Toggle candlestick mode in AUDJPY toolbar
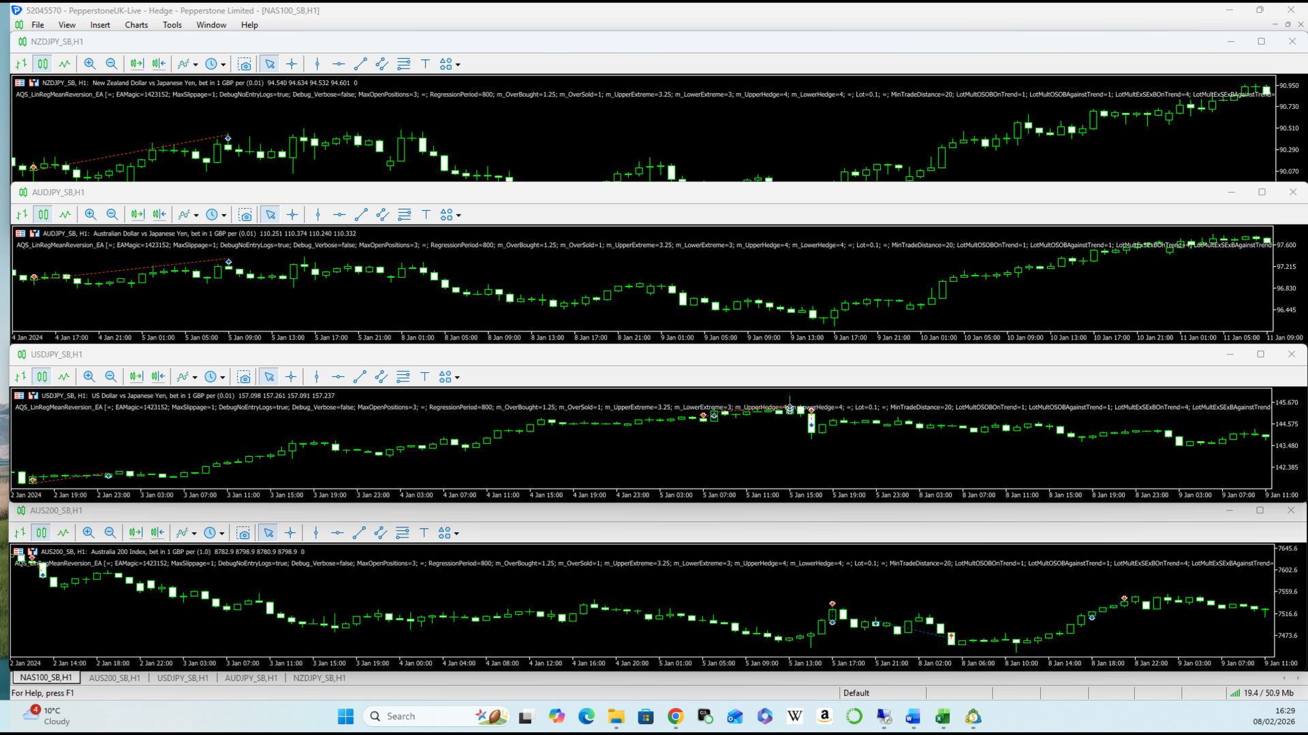This screenshot has height=735, width=1308. point(44,215)
